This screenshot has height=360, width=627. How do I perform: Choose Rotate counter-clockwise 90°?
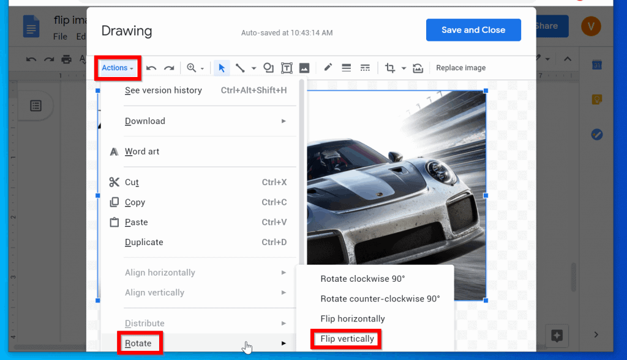coord(375,298)
